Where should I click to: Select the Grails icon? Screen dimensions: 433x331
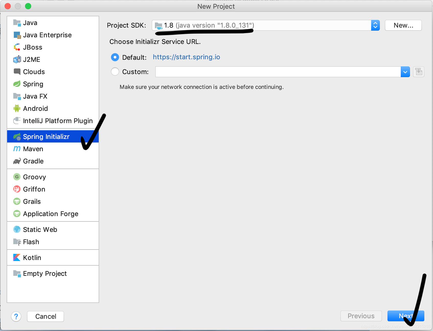17,201
